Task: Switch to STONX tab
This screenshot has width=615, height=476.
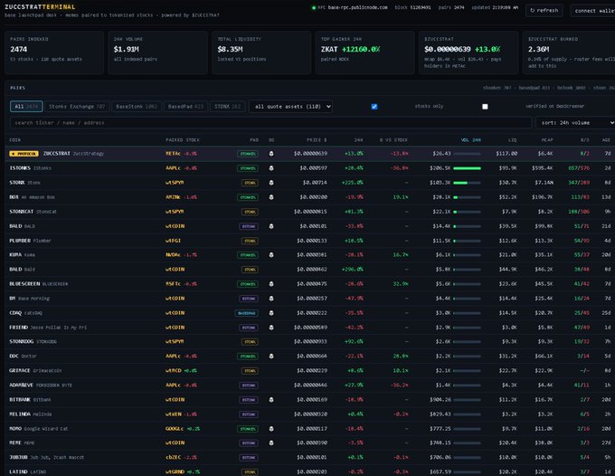Action: tap(228, 107)
